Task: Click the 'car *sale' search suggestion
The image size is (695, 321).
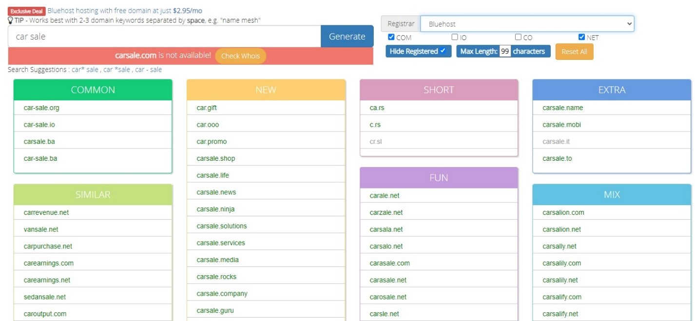Action: tap(117, 70)
